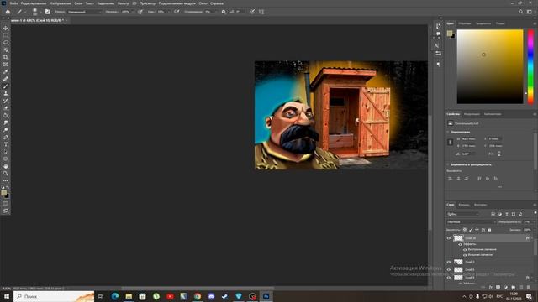Open brush settings panel icon
Image resolution: width=538 pixels, height=302 pixels.
48,12
